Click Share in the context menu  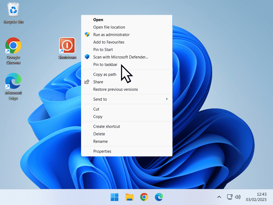98,82
